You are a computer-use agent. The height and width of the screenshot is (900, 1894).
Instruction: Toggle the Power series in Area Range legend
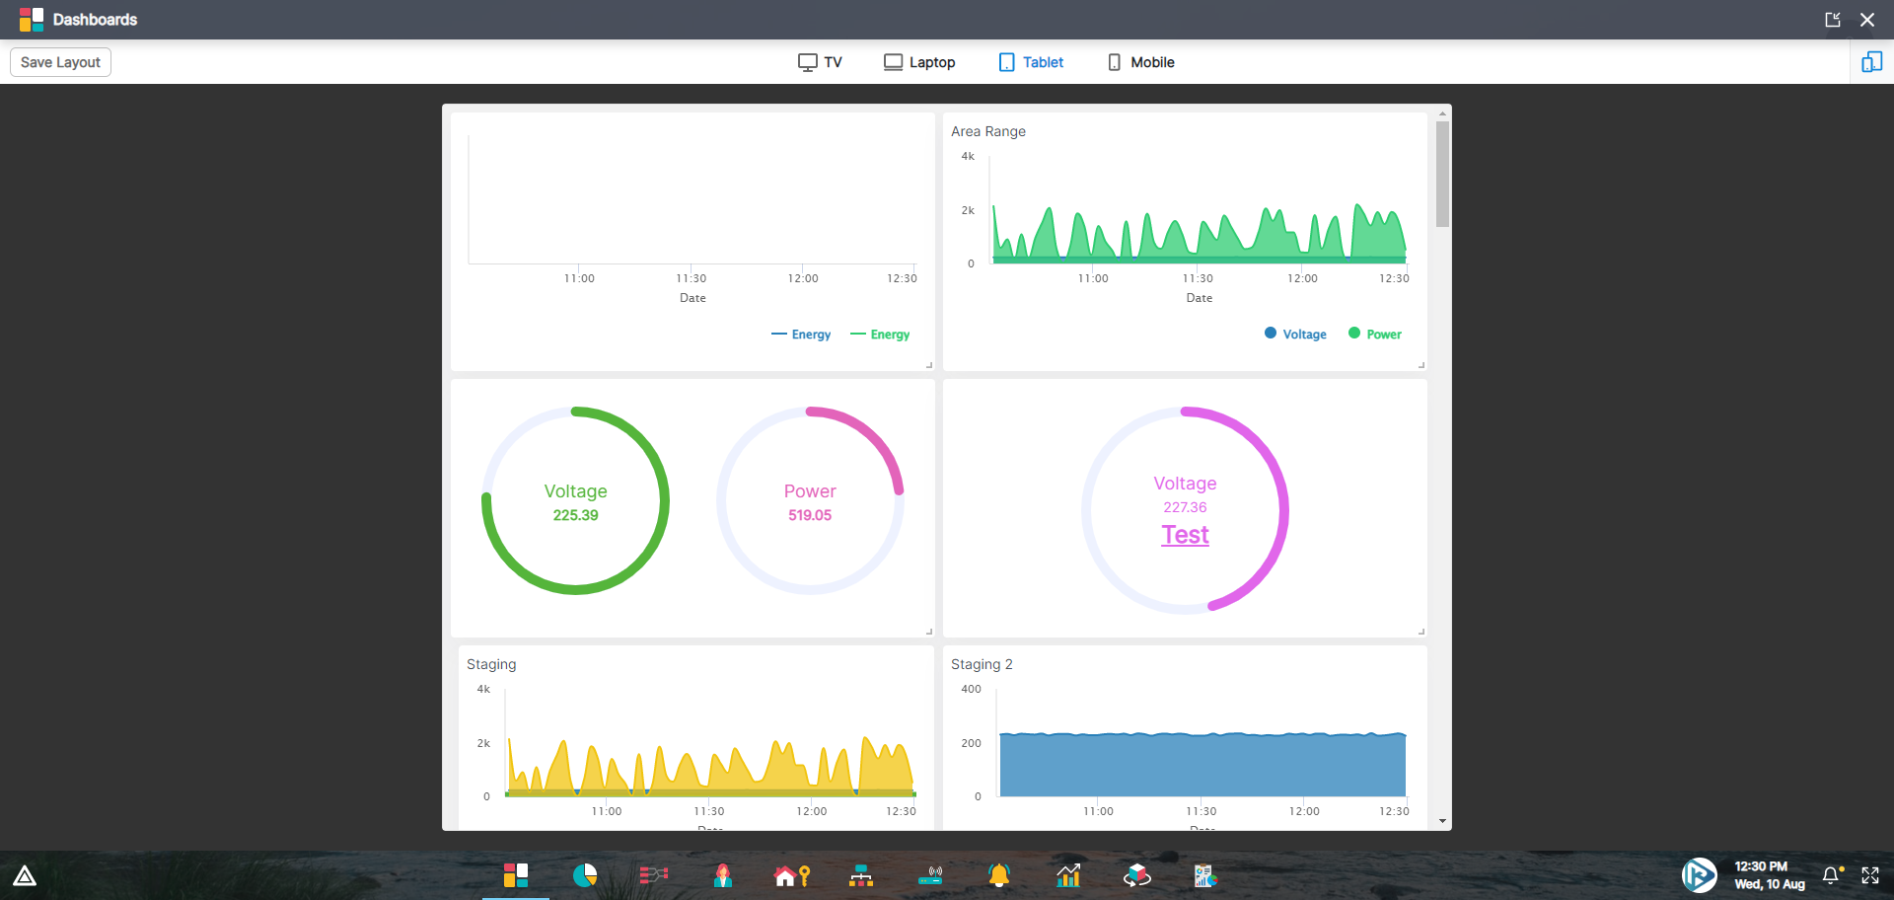[1375, 334]
